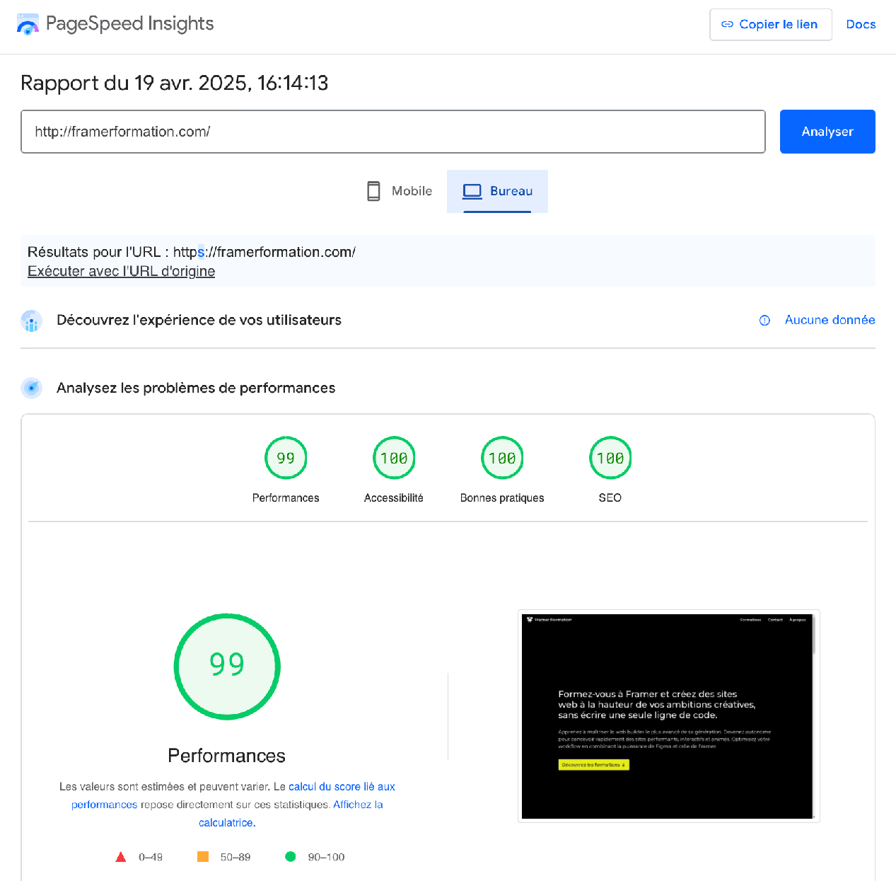This screenshot has width=896, height=881.
Task: Click Analysez les problèmes de performances heading
Action: click(x=196, y=388)
